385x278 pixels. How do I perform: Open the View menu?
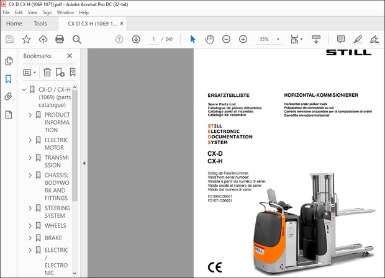click(x=32, y=12)
